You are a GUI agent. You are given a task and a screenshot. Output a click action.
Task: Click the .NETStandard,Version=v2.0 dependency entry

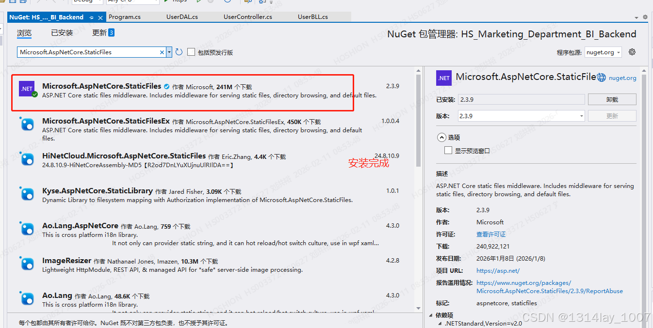tap(483, 323)
